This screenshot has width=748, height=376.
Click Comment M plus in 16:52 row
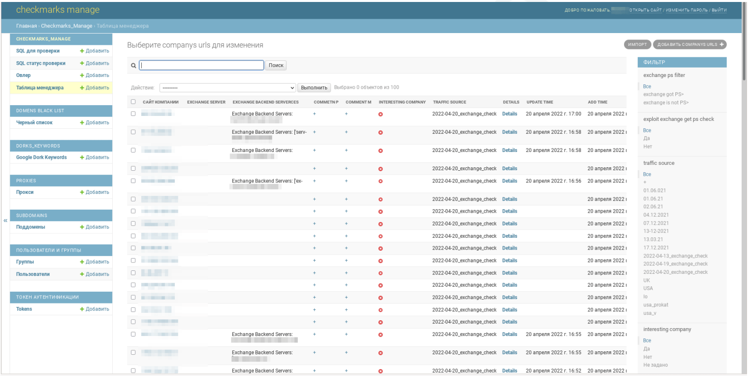(x=346, y=371)
